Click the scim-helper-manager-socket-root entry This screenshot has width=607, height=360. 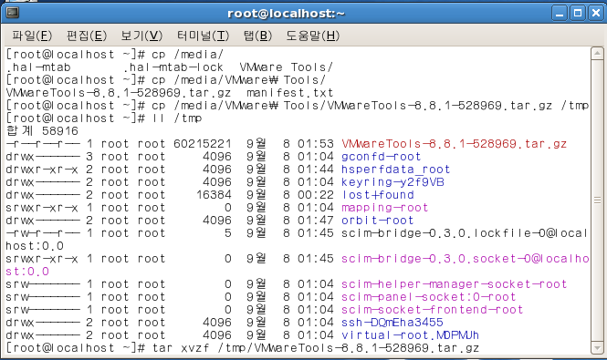click(x=454, y=284)
